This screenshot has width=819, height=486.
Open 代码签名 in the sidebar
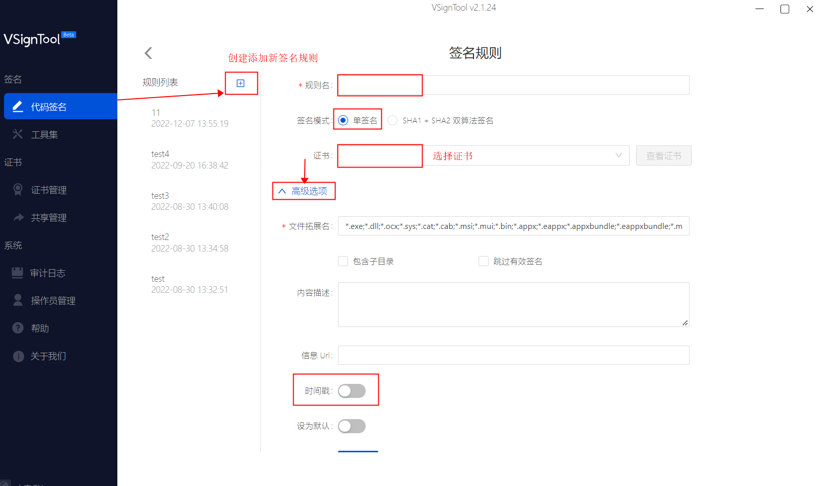coord(60,107)
